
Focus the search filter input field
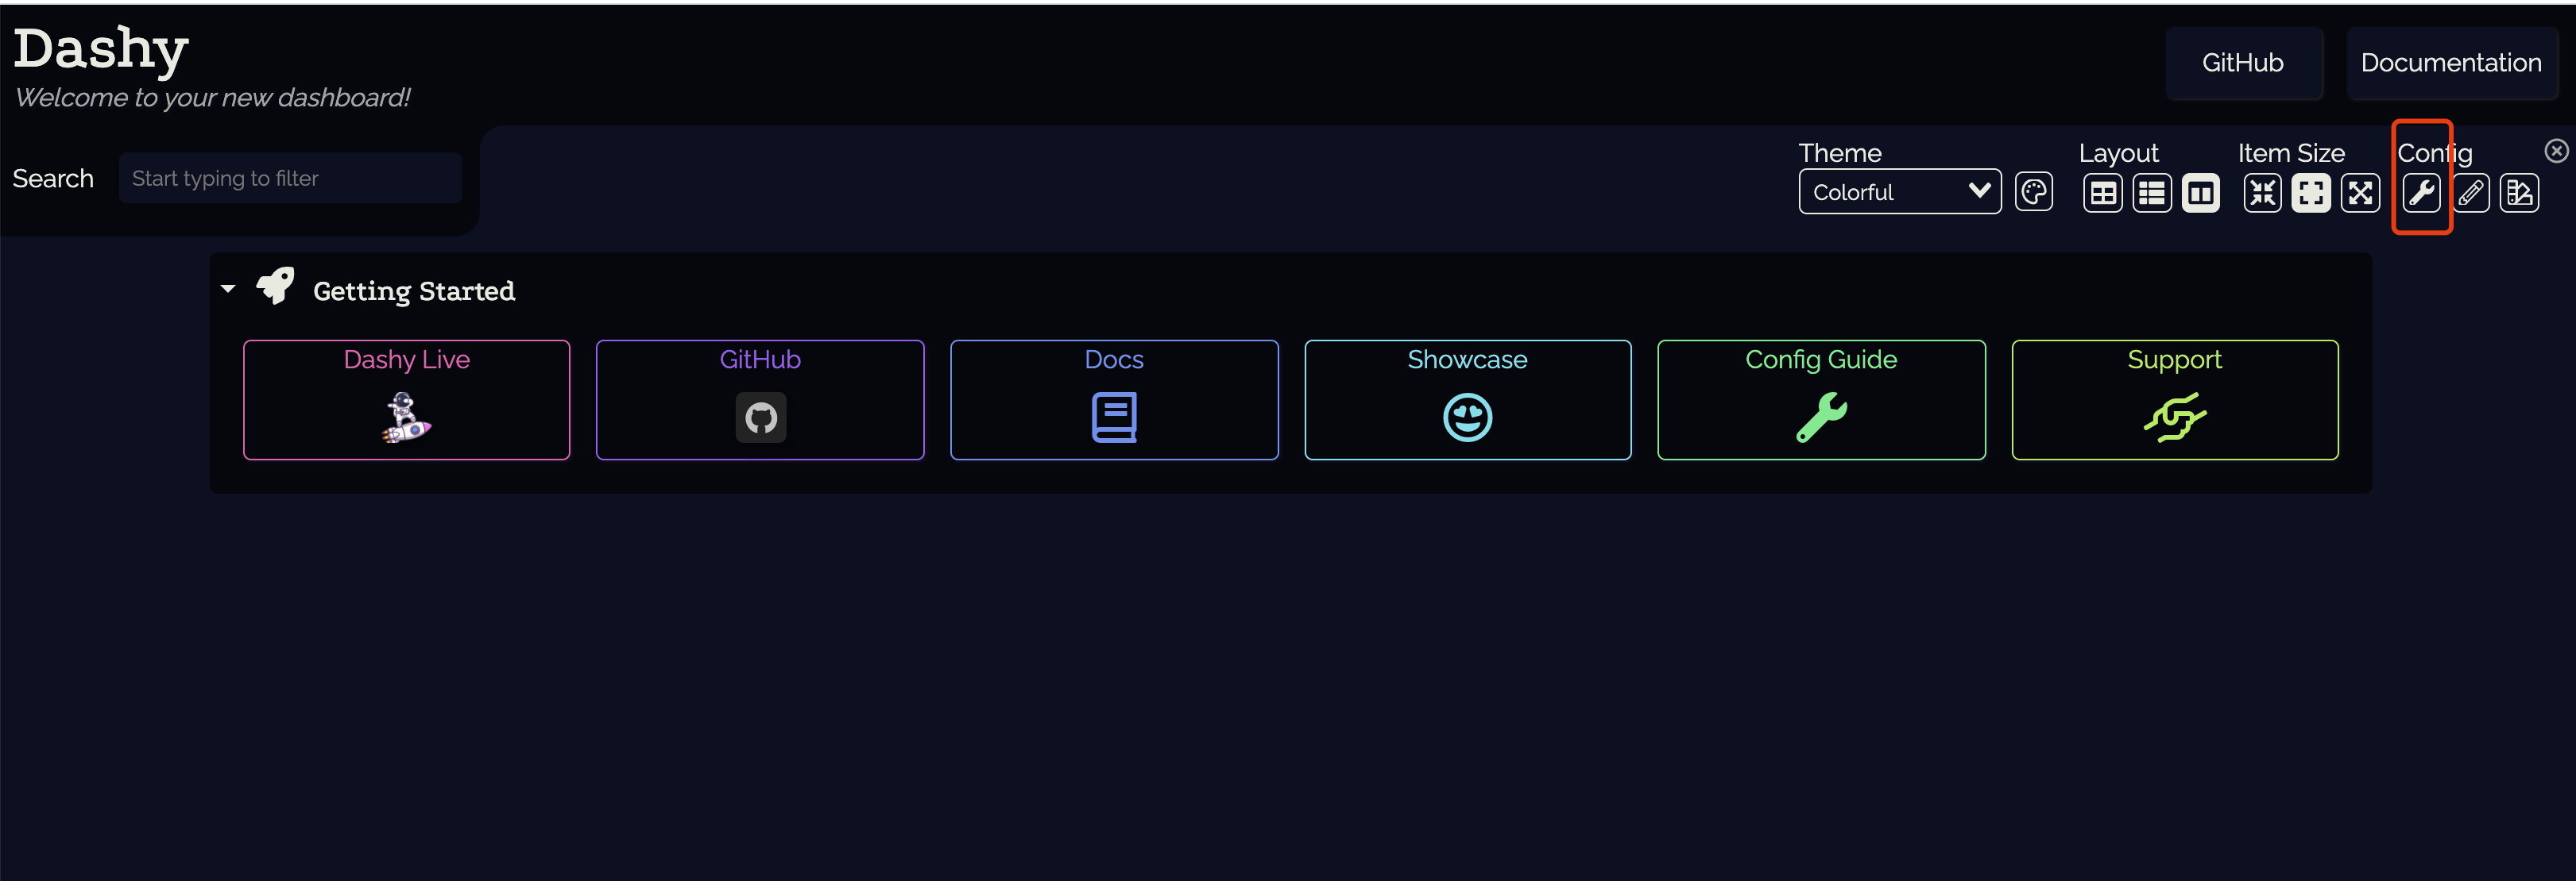coord(290,179)
